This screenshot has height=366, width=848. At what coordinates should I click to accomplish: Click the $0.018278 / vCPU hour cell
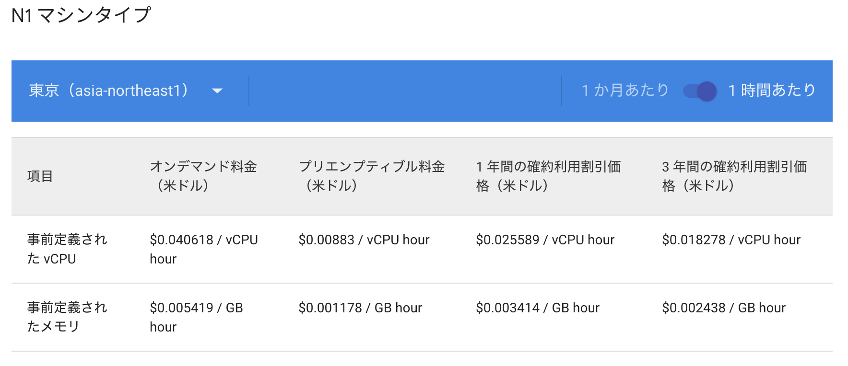click(x=731, y=240)
